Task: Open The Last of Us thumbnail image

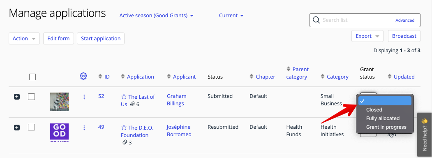Action: coord(59,102)
